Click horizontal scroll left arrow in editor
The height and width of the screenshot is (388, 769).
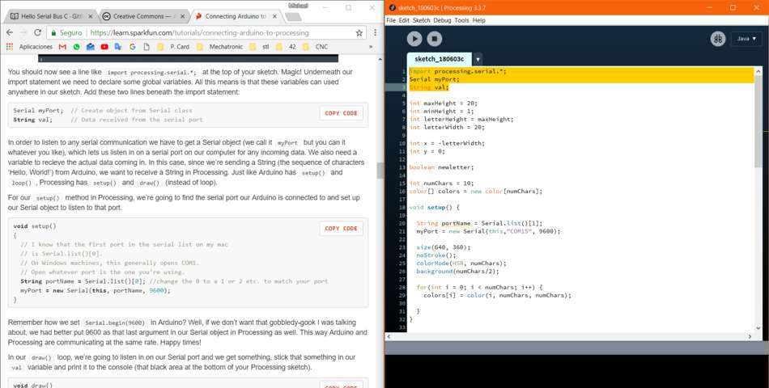coord(389,336)
